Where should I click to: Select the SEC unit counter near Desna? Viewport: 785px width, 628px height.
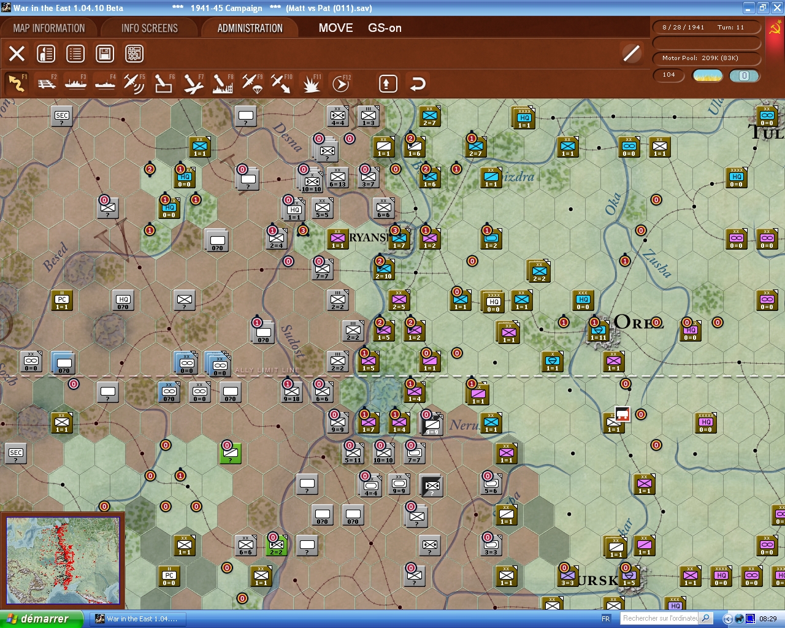(62, 115)
